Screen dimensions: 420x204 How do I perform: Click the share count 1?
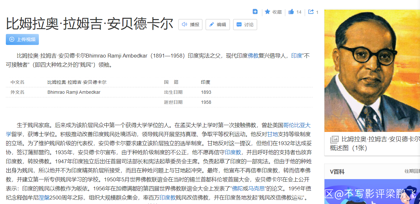click(x=317, y=12)
